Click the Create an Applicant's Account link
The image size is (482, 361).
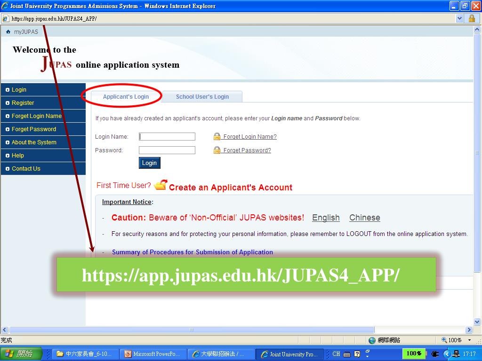231,187
